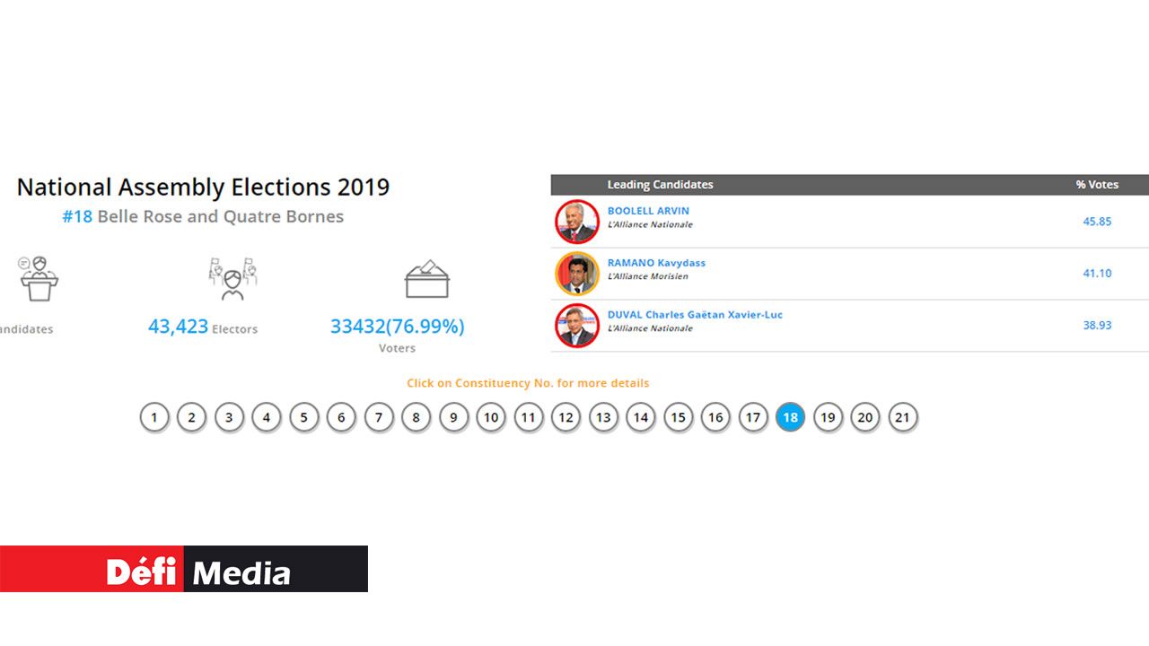Click the Défi Media logo
This screenshot has height=646, width=1149.
pos(184,569)
